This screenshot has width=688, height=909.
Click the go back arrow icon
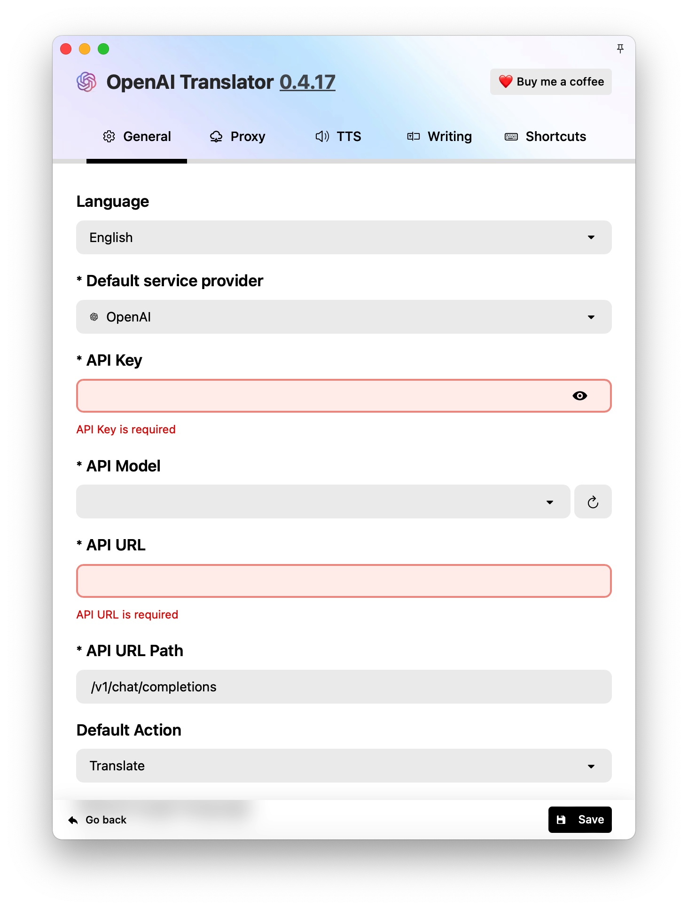72,819
